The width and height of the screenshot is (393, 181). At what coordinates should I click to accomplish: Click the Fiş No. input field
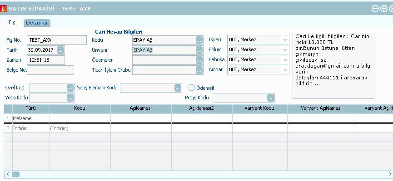click(57, 40)
